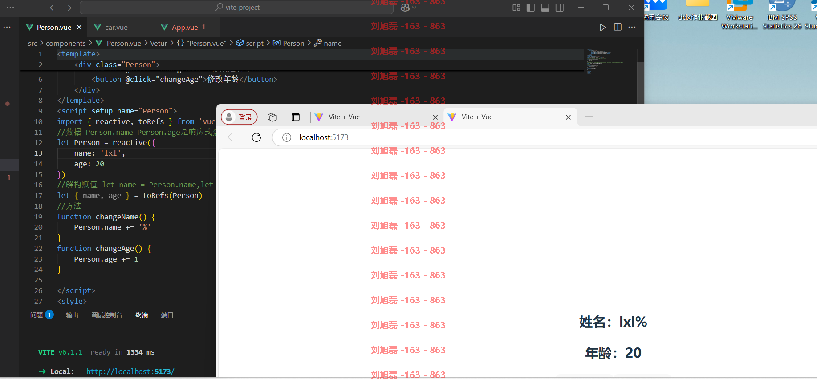Click the browser back arrow
This screenshot has height=379, width=817.
232,137
